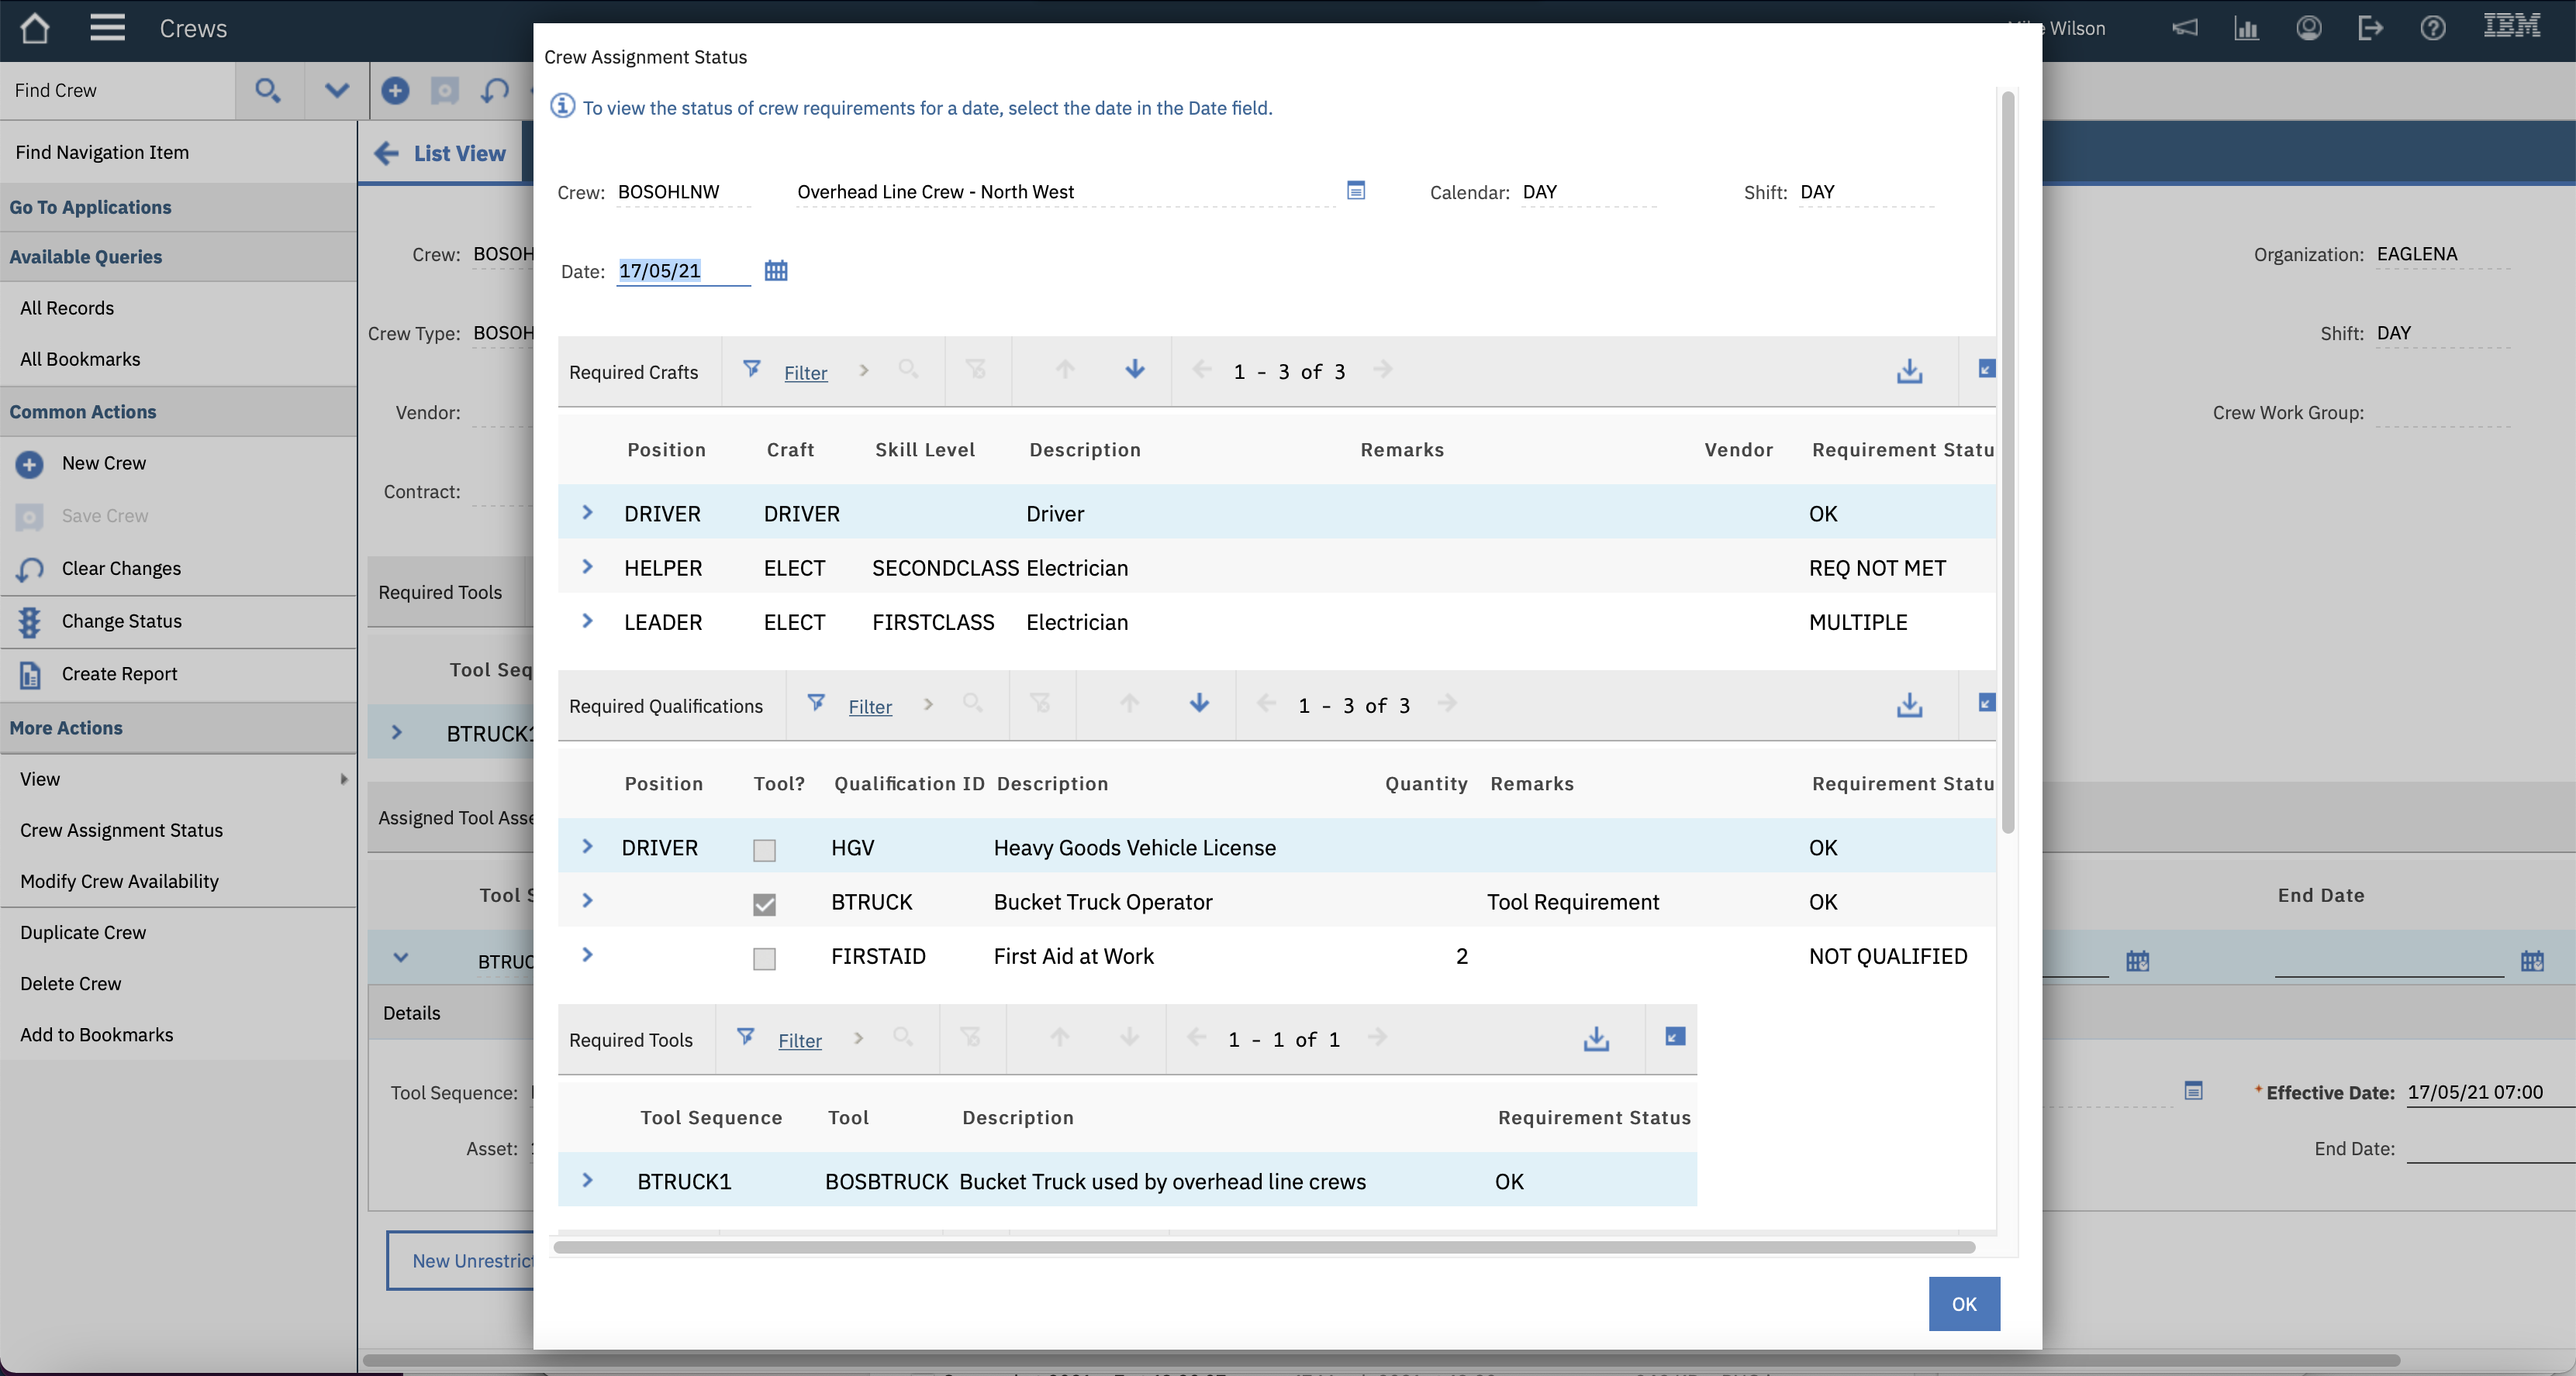Toggle the FIRSTAID Tool checkbox
This screenshot has height=1376, width=2576.
(x=764, y=958)
